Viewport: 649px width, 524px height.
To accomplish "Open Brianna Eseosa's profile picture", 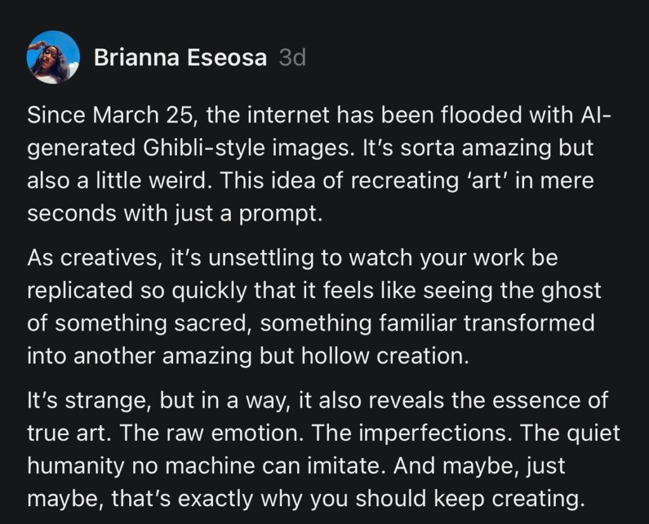I will [53, 58].
